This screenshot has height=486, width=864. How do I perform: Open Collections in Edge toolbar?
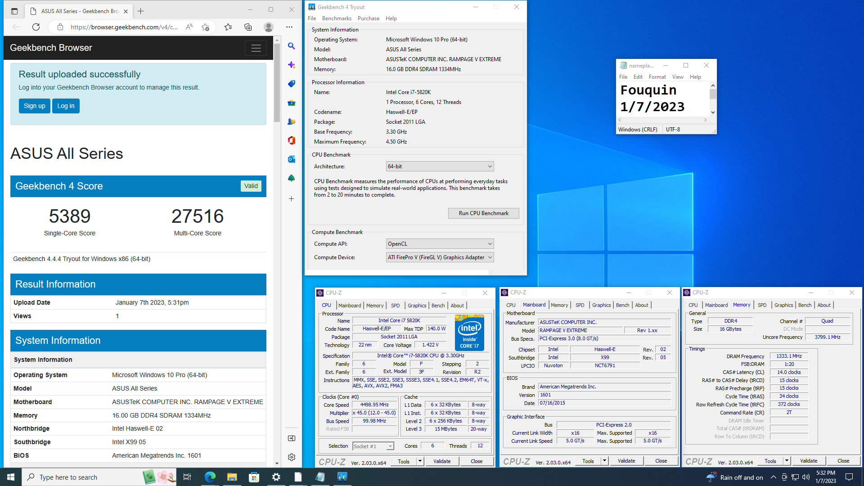point(248,27)
